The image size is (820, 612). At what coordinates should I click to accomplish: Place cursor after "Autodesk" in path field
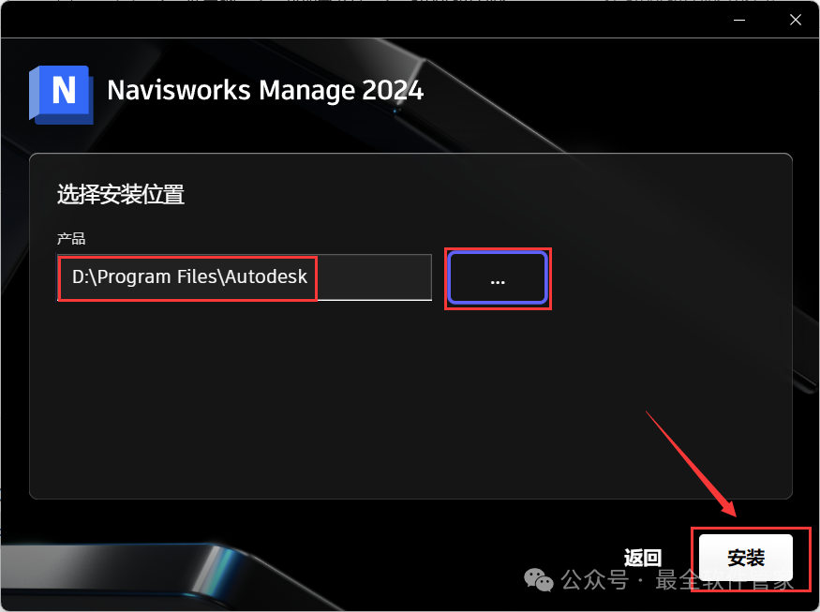308,276
